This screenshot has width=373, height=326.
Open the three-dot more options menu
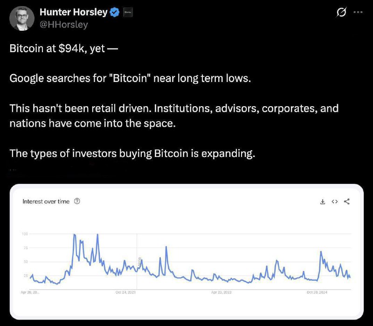coord(358,12)
